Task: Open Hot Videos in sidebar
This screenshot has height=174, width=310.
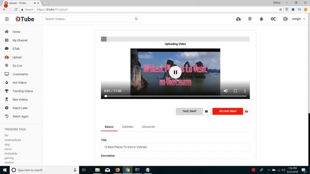Action: coord(19,83)
